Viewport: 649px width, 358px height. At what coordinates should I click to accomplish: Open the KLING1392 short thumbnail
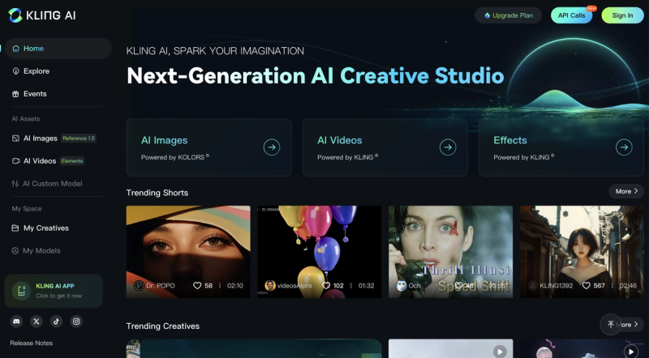582,252
